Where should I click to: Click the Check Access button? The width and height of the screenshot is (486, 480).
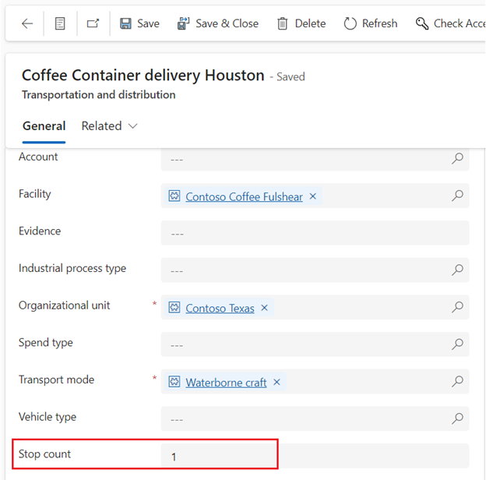tap(450, 23)
